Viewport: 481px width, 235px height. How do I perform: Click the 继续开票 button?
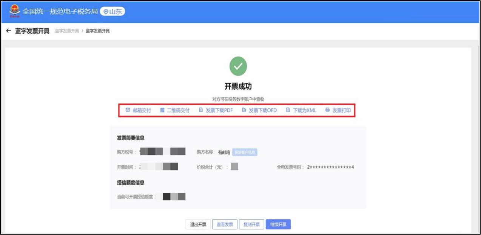(278, 224)
